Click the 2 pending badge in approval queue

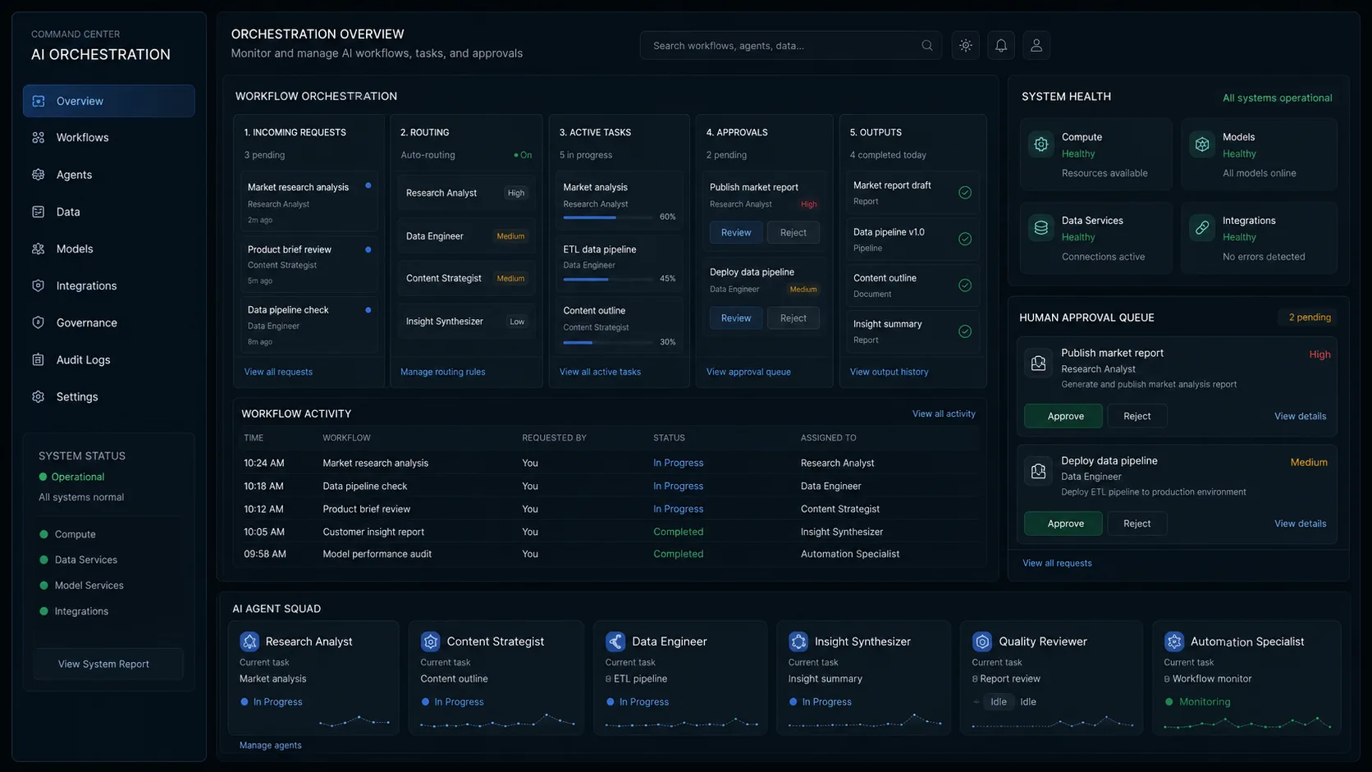click(1310, 317)
